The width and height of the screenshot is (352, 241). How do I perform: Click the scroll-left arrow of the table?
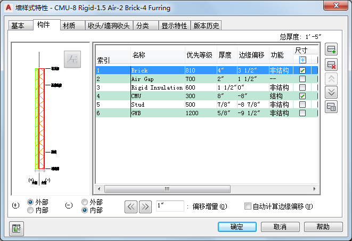point(99,189)
